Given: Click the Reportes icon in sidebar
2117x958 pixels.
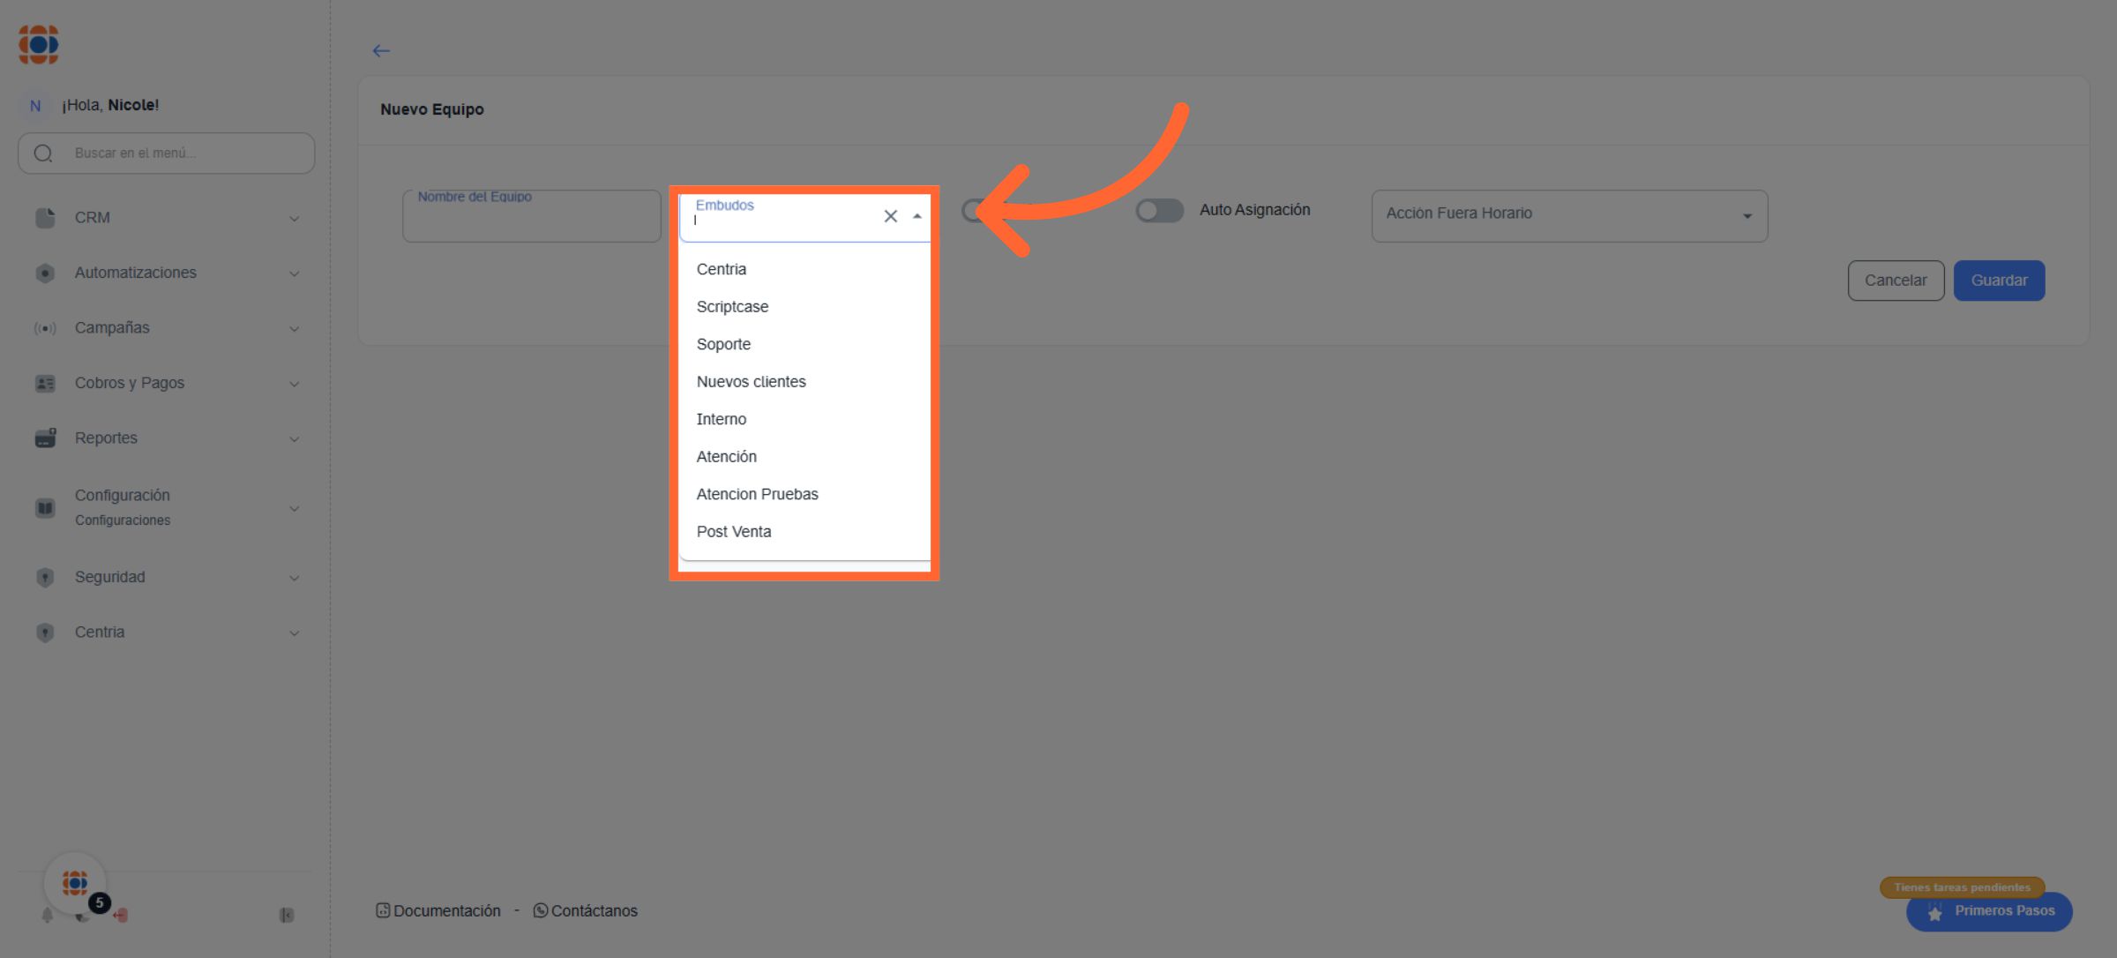Looking at the screenshot, I should (x=45, y=438).
